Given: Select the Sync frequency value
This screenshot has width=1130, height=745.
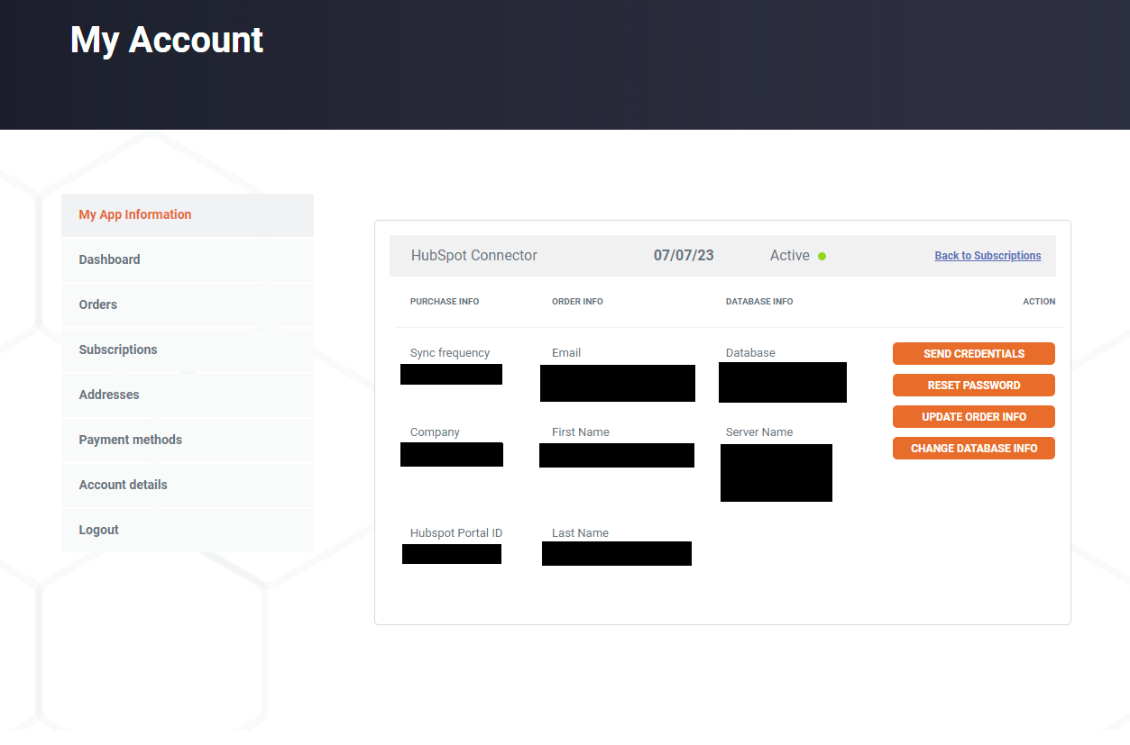Looking at the screenshot, I should point(451,373).
